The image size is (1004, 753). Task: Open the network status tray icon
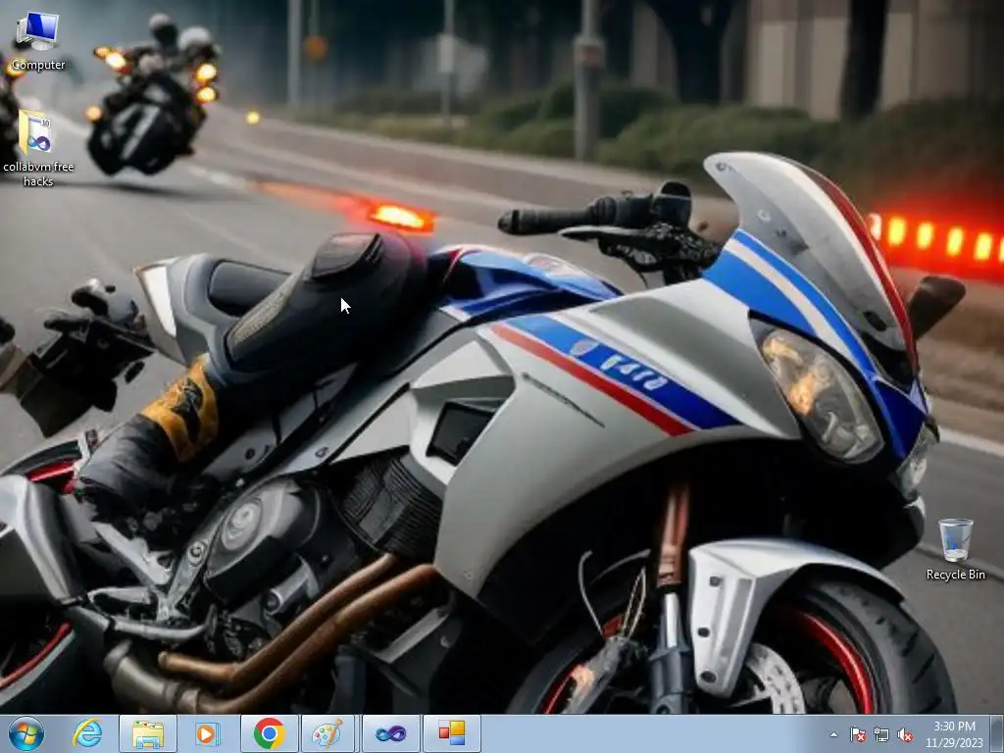[x=881, y=735]
